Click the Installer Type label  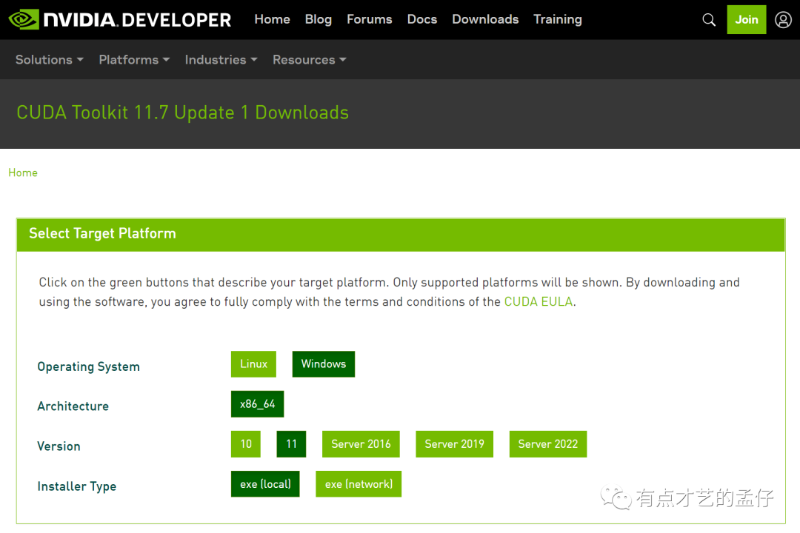[x=77, y=486]
